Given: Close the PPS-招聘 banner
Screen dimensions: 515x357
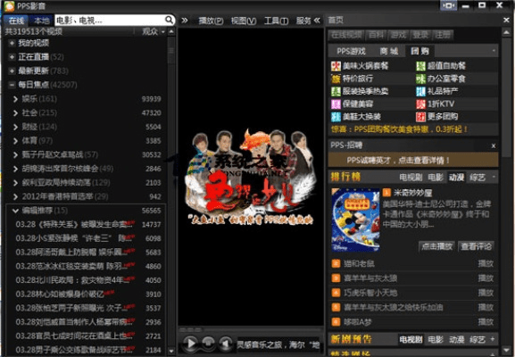Looking at the screenshot, I should [494, 145].
